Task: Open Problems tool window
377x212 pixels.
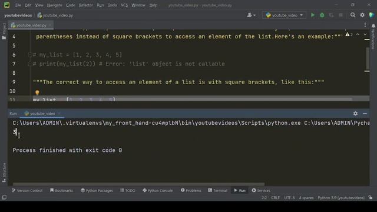Action: (191, 190)
